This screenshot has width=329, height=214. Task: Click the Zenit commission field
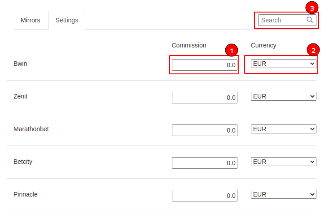click(x=205, y=98)
